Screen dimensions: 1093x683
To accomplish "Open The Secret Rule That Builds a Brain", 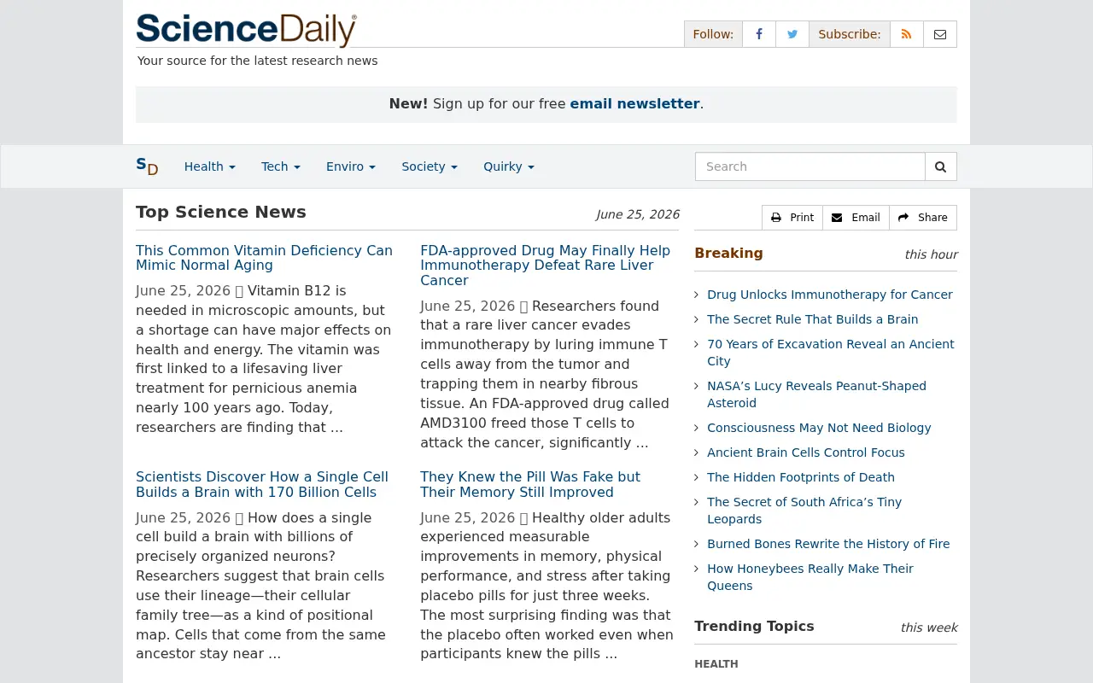I will pyautogui.click(x=813, y=319).
